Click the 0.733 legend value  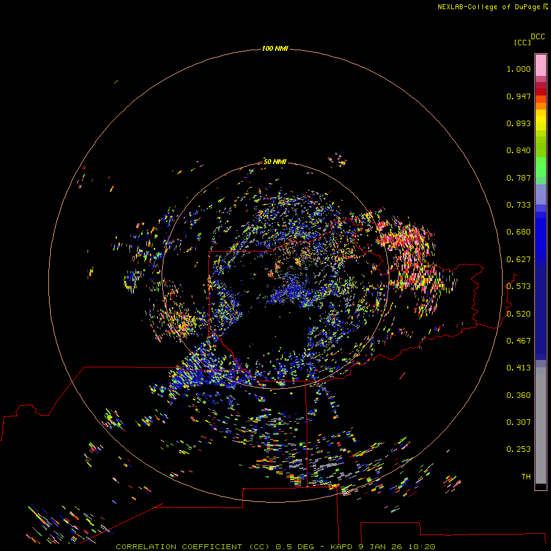click(519, 205)
